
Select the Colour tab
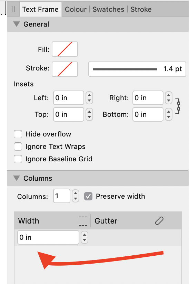pos(76,9)
